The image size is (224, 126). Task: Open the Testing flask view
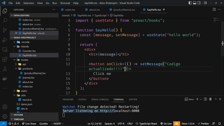5,69
